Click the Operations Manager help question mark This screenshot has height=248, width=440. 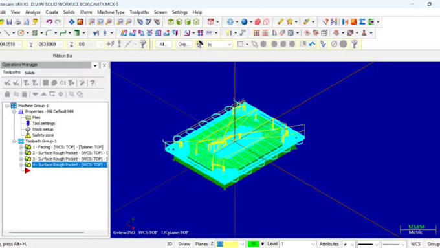coord(93,83)
